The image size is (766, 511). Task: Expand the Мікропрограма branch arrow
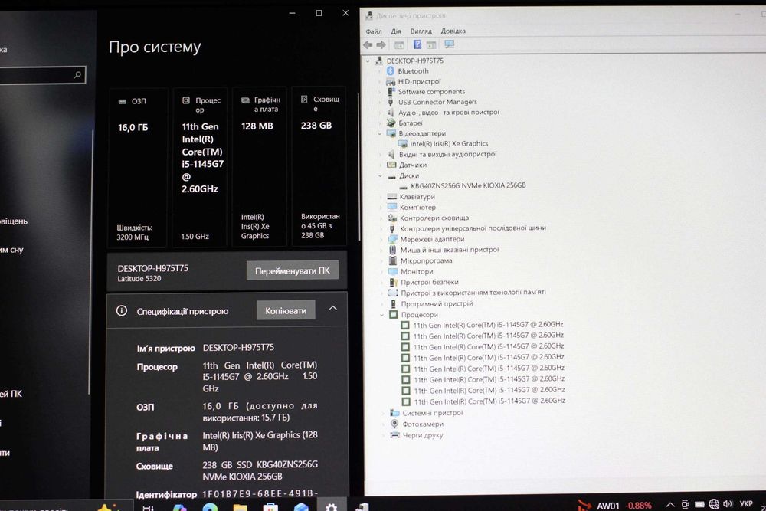381,261
